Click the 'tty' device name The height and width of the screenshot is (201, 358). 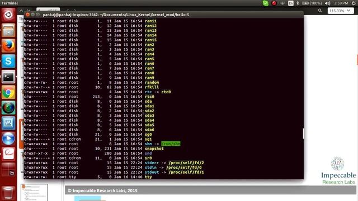pyautogui.click(x=148, y=177)
